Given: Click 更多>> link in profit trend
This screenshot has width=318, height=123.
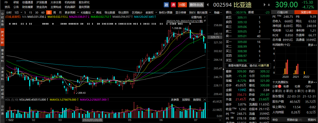Looking at the screenshot, I should [x=312, y=45].
